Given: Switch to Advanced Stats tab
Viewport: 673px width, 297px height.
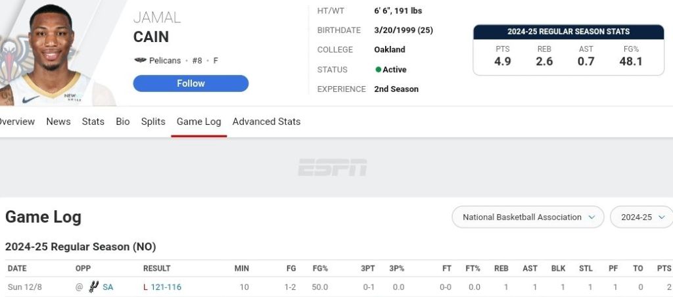Looking at the screenshot, I should click(x=266, y=122).
